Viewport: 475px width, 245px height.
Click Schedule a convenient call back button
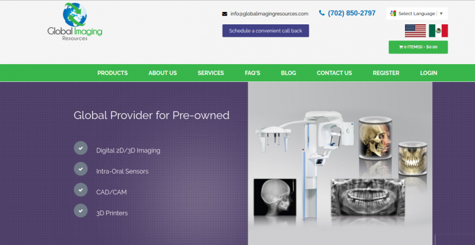point(265,31)
